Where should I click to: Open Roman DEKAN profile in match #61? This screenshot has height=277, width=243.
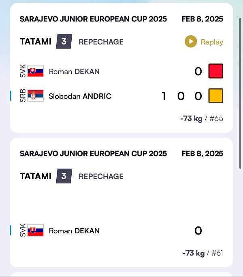tap(74, 231)
